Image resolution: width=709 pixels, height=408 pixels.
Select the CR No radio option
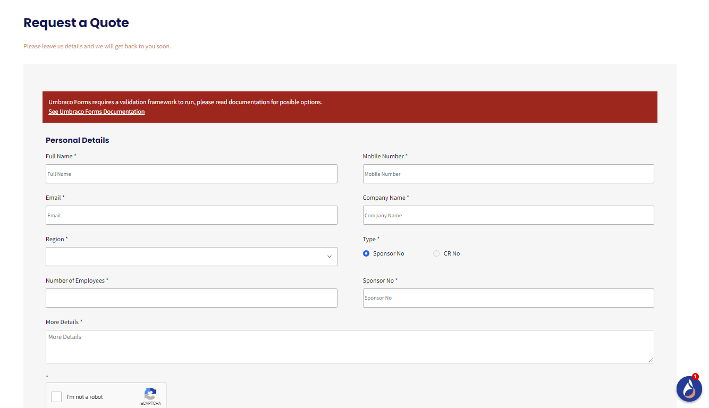tap(436, 253)
